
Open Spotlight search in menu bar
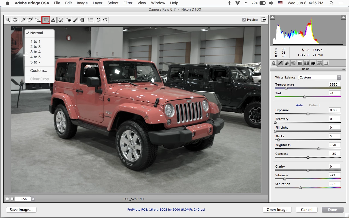[x=332, y=3]
